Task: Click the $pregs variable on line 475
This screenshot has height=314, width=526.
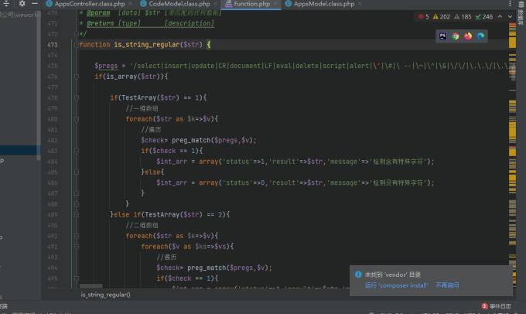Action: 106,66
